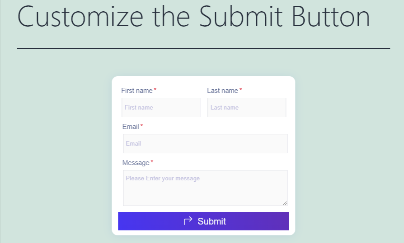Select the Email field label
The width and height of the screenshot is (404, 243).
(x=131, y=127)
